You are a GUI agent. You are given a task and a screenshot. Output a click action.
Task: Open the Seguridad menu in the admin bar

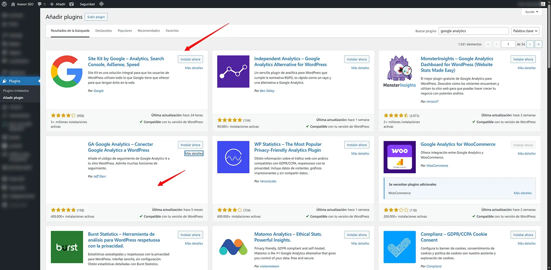coord(87,4)
